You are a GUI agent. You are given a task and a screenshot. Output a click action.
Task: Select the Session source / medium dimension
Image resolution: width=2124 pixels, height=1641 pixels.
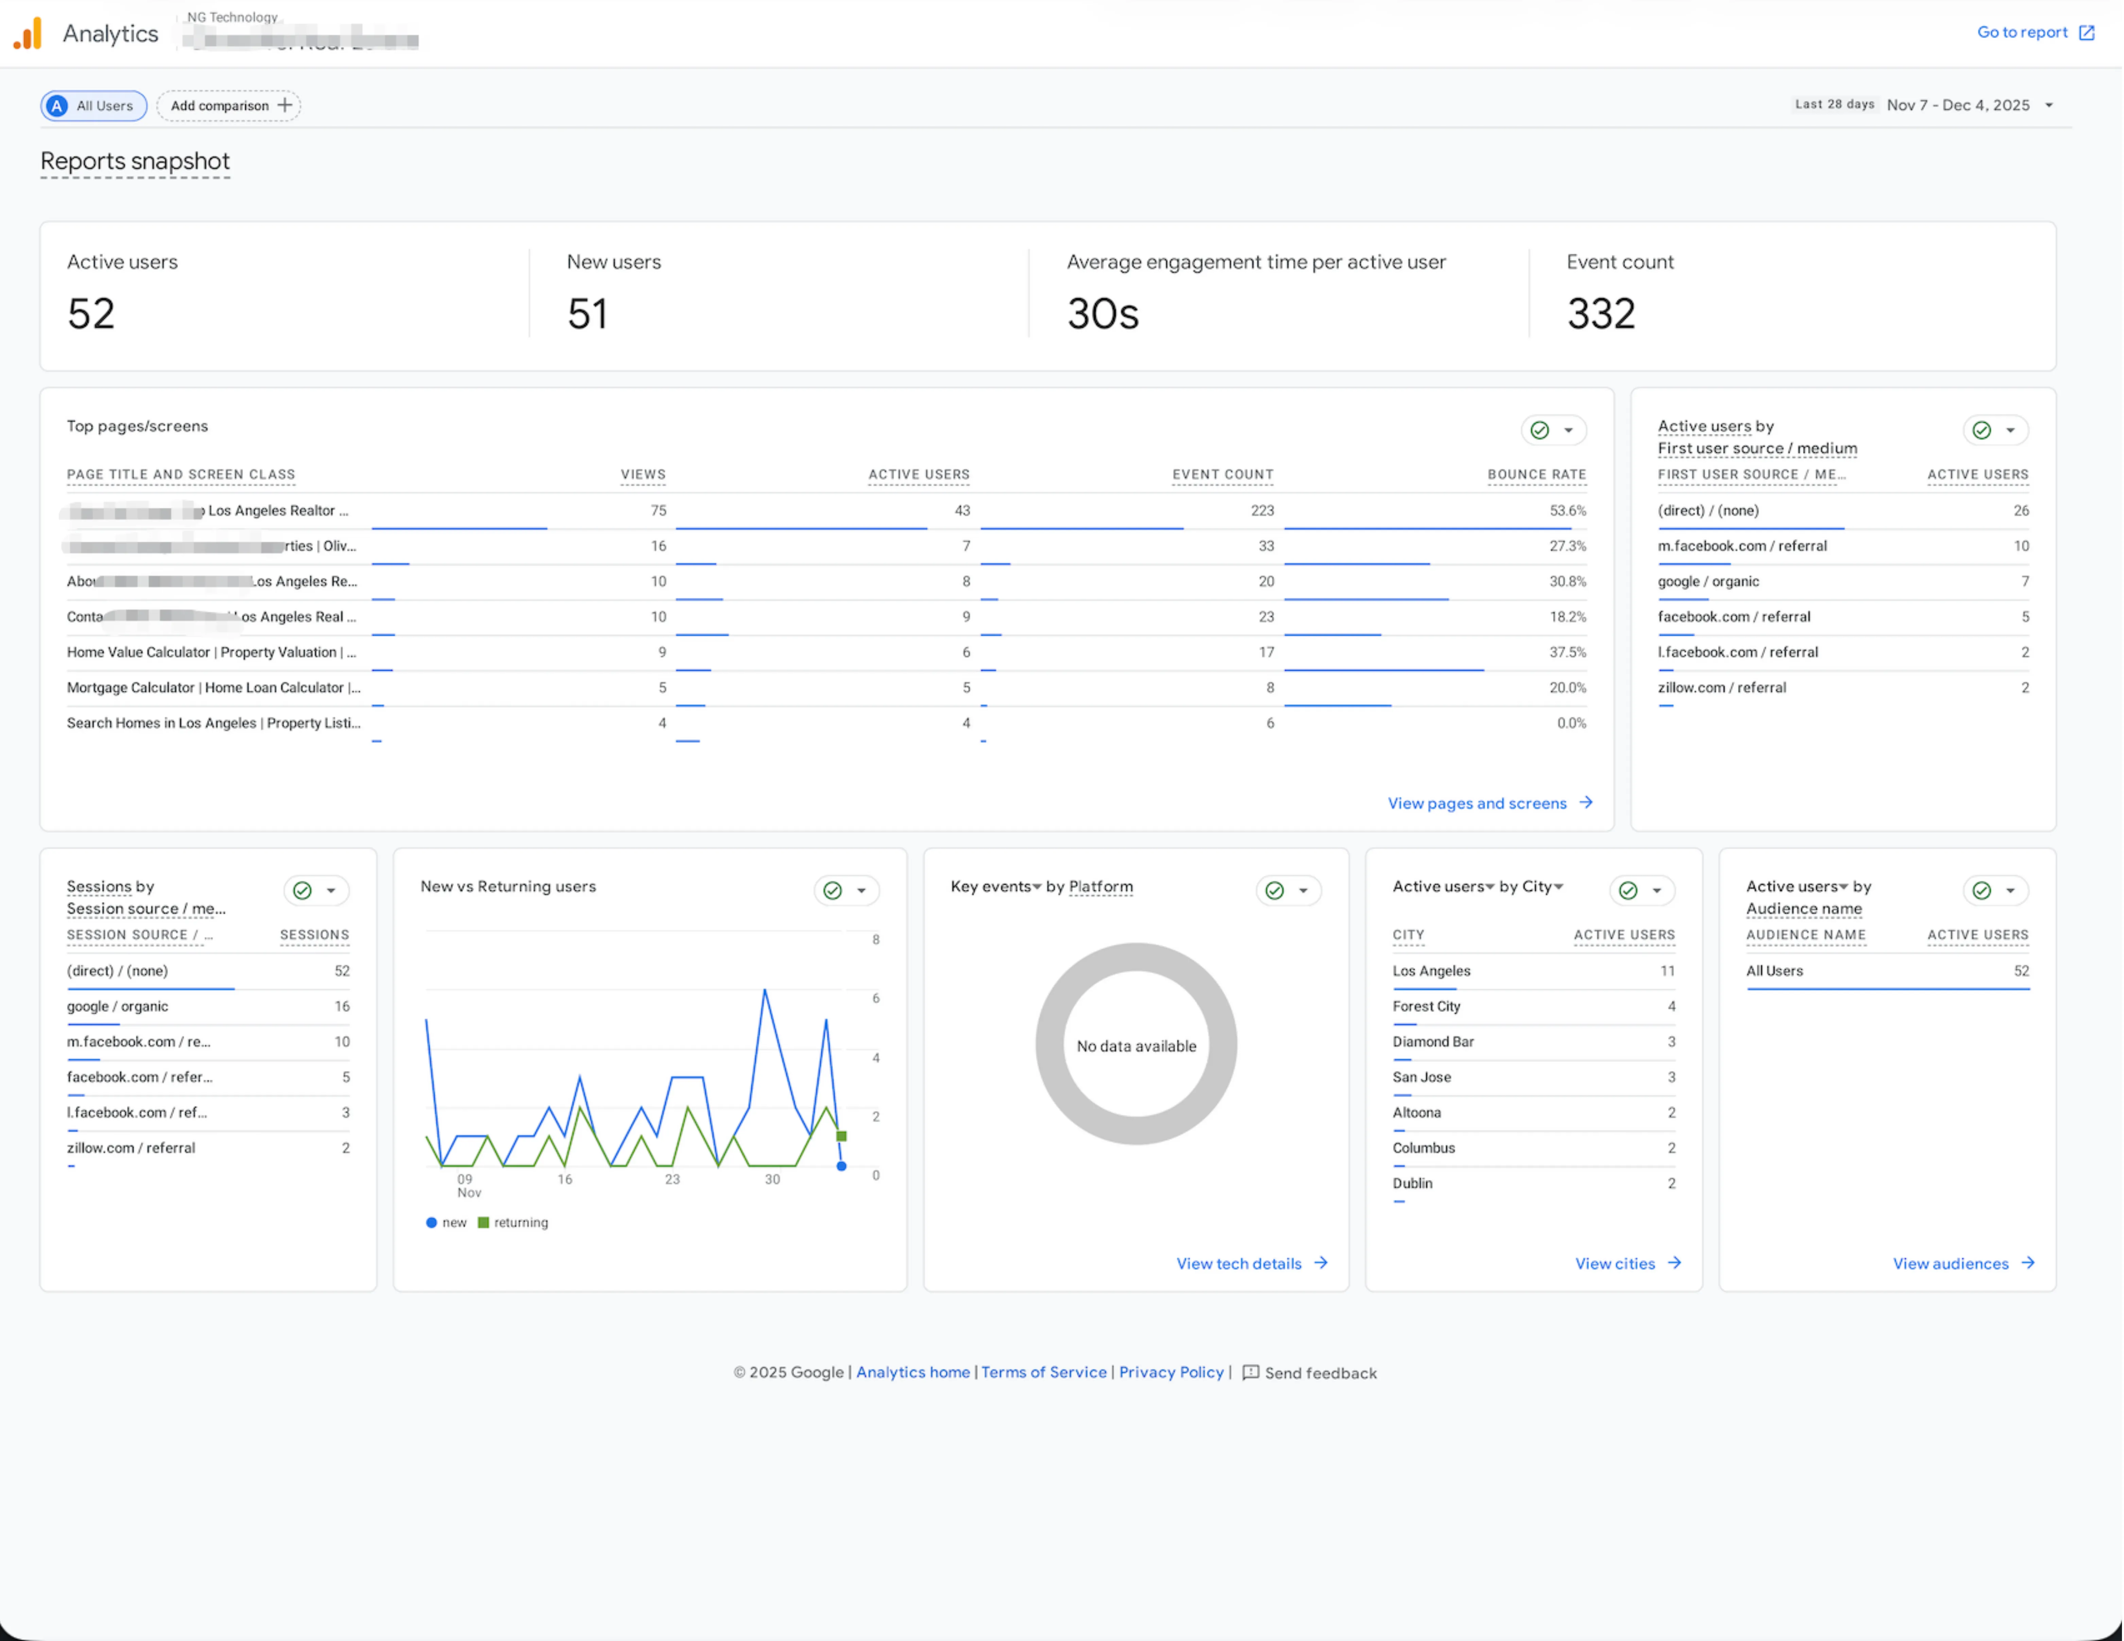click(146, 909)
